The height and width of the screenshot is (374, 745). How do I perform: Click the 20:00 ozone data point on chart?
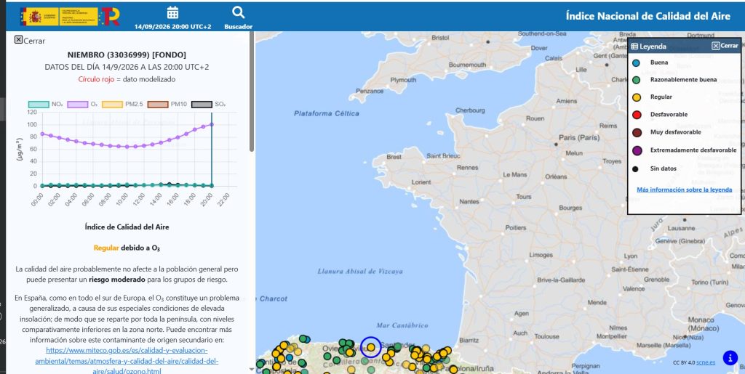click(212, 124)
